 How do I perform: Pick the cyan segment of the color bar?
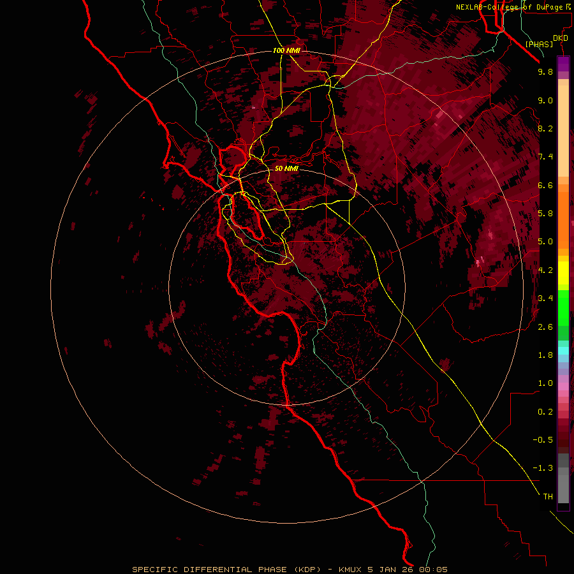coord(563,351)
